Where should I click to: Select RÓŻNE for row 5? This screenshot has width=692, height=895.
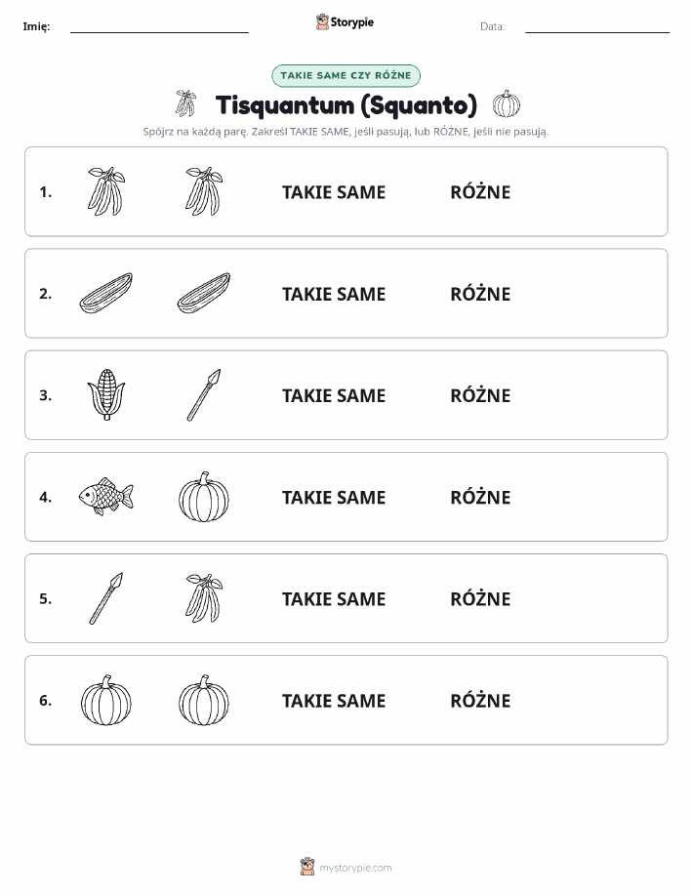pyautogui.click(x=480, y=598)
